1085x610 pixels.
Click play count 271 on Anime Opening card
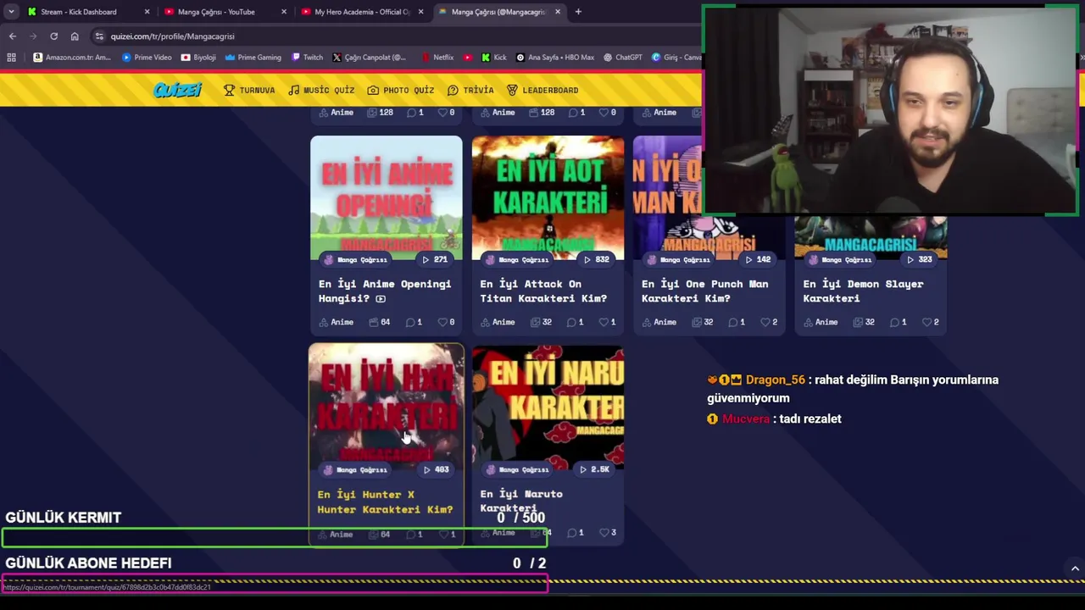pyautogui.click(x=436, y=259)
